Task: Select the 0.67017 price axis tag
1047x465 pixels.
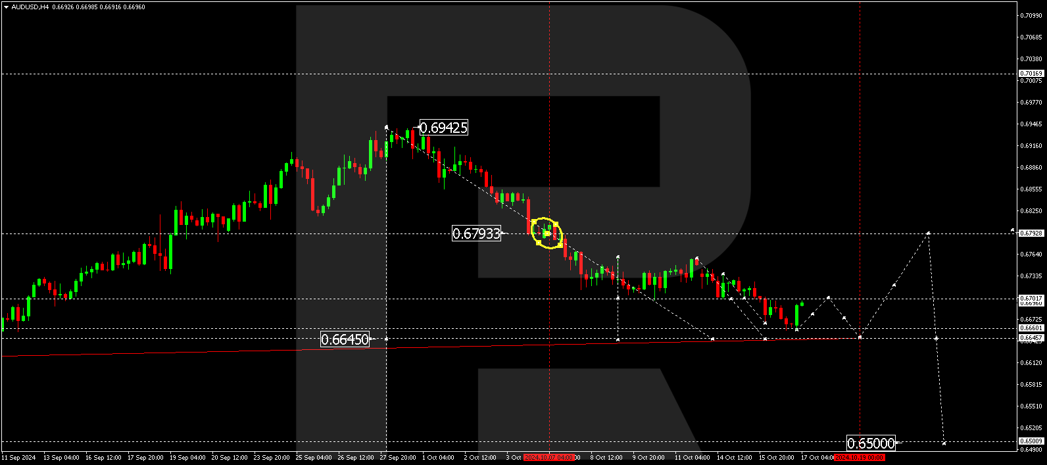Action: [x=1031, y=299]
